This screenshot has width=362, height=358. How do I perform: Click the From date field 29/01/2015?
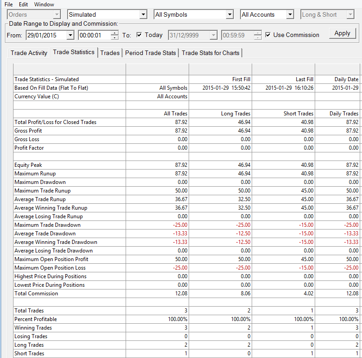(x=46, y=35)
